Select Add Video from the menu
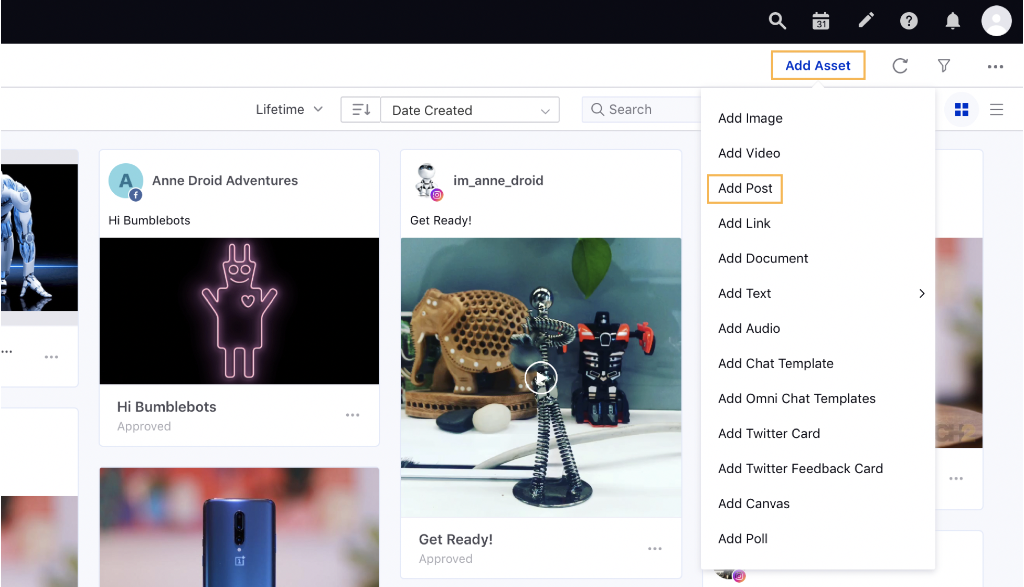1024x587 pixels. click(818, 153)
